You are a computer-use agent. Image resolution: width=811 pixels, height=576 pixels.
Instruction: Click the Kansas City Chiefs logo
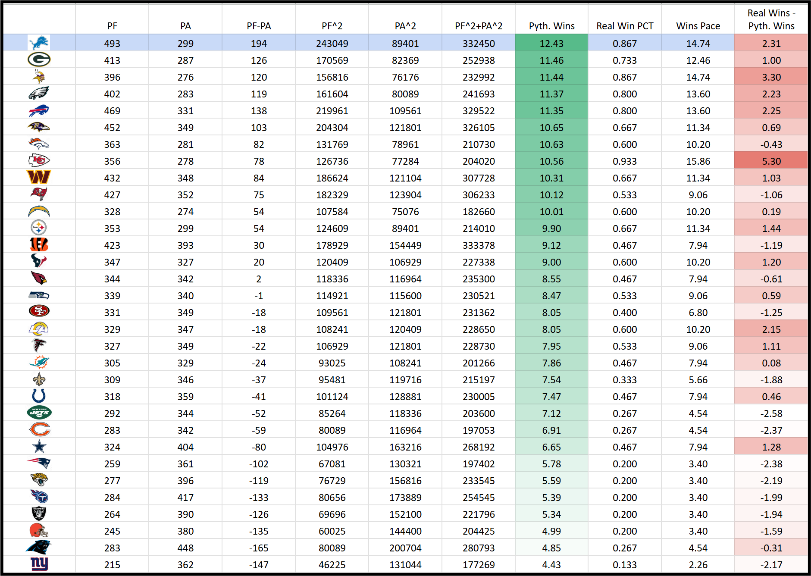pyautogui.click(x=39, y=161)
